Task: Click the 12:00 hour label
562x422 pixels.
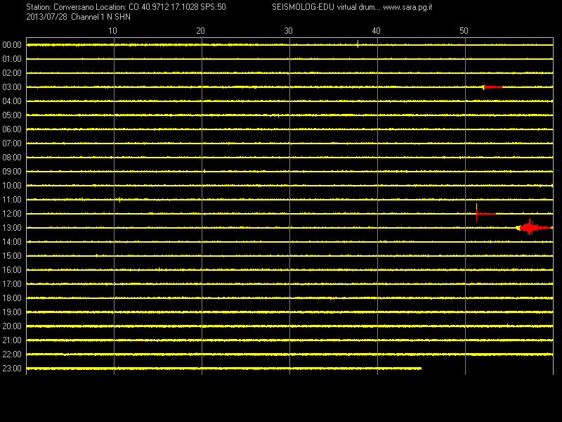Action: pos(12,214)
